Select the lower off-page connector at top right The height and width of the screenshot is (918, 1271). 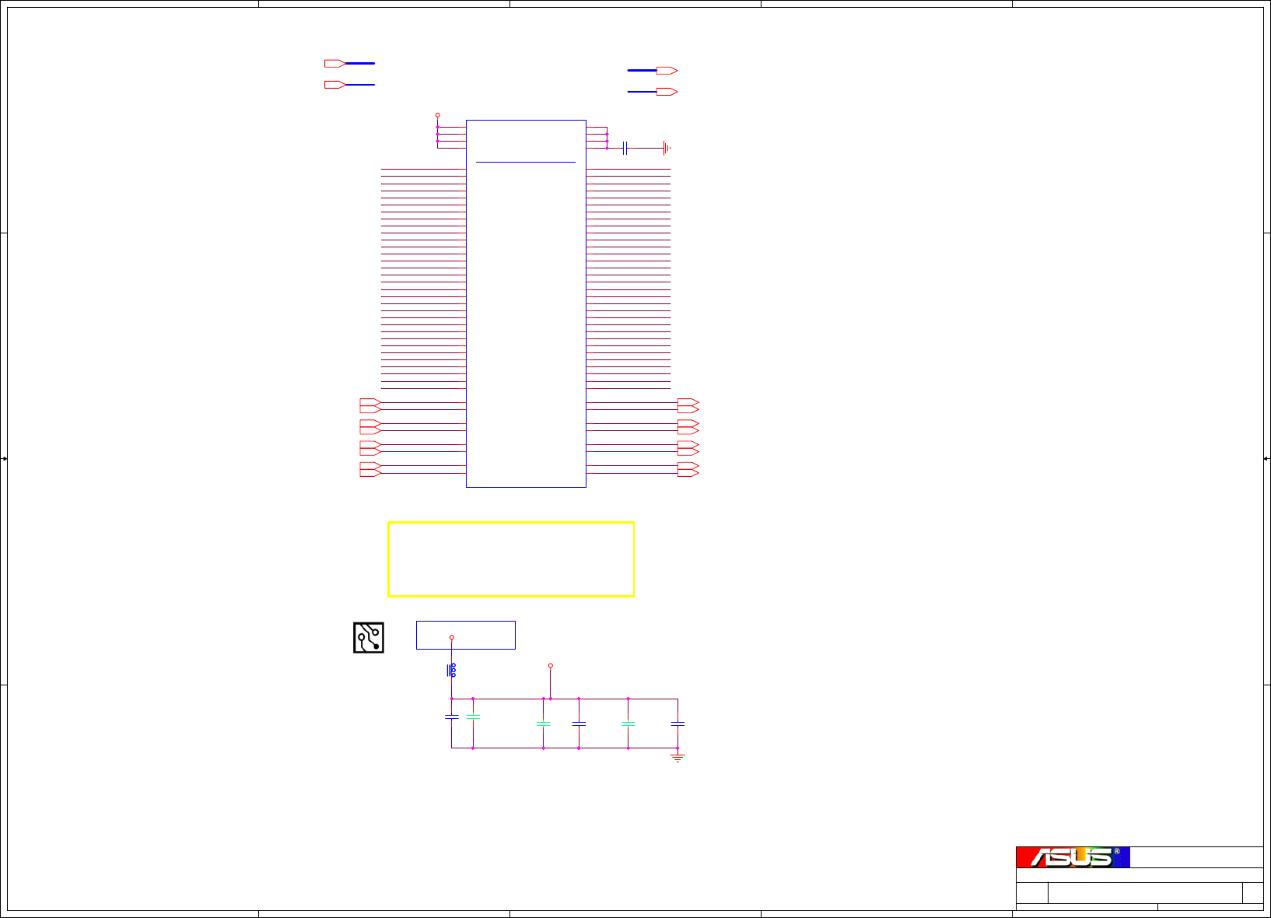click(x=667, y=92)
